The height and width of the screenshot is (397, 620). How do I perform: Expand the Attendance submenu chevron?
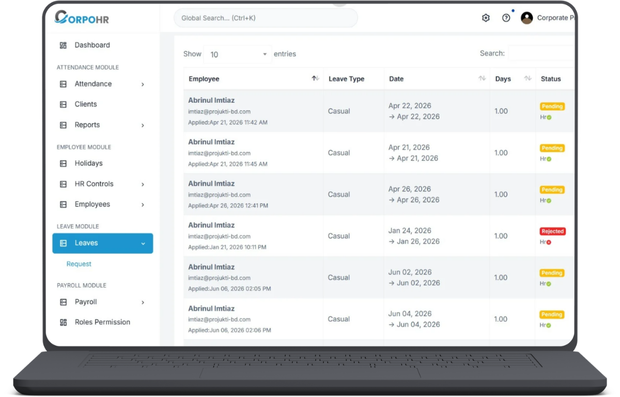click(143, 84)
